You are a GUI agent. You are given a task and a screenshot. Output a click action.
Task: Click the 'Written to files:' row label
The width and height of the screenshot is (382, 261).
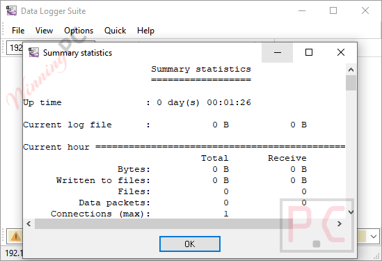coord(103,180)
